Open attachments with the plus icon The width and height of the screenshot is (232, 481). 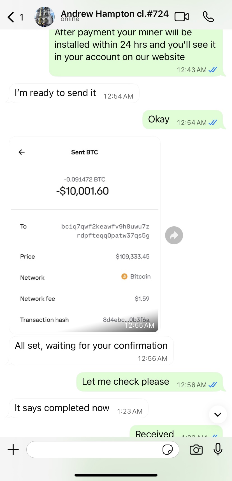(13, 450)
